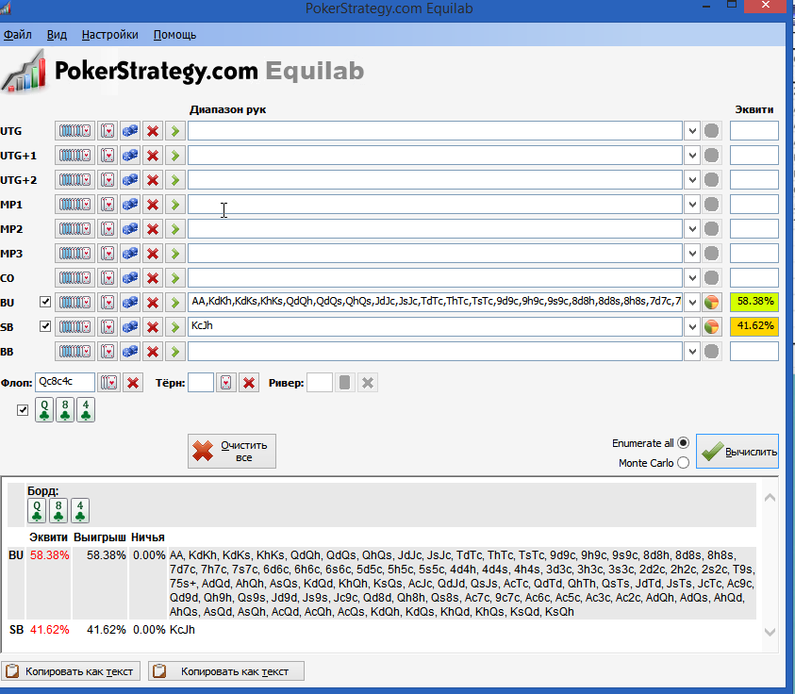The image size is (795, 694).
Task: Click Вычислить to calculate equity
Action: coord(737,451)
